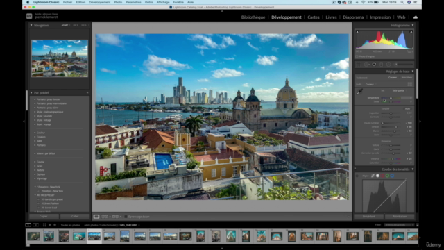Select the white point curve channel
Viewport: 444px width, 250px height.
(x=377, y=176)
